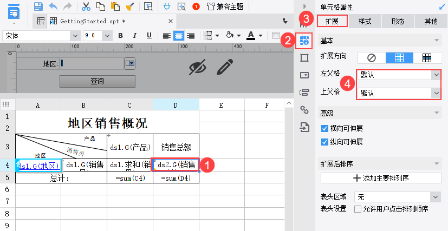Collapse the right property panel arrow
The width and height of the screenshot is (448, 231).
(x=304, y=6)
